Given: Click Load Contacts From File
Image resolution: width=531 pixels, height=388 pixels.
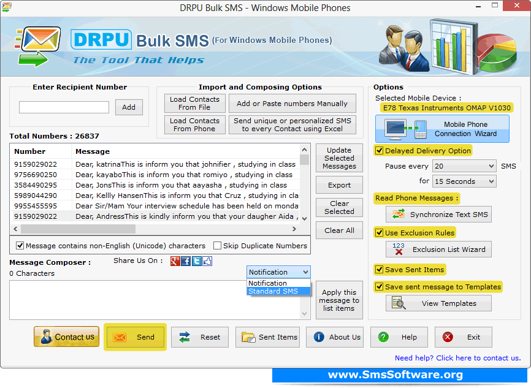Looking at the screenshot, I should pos(195,103).
